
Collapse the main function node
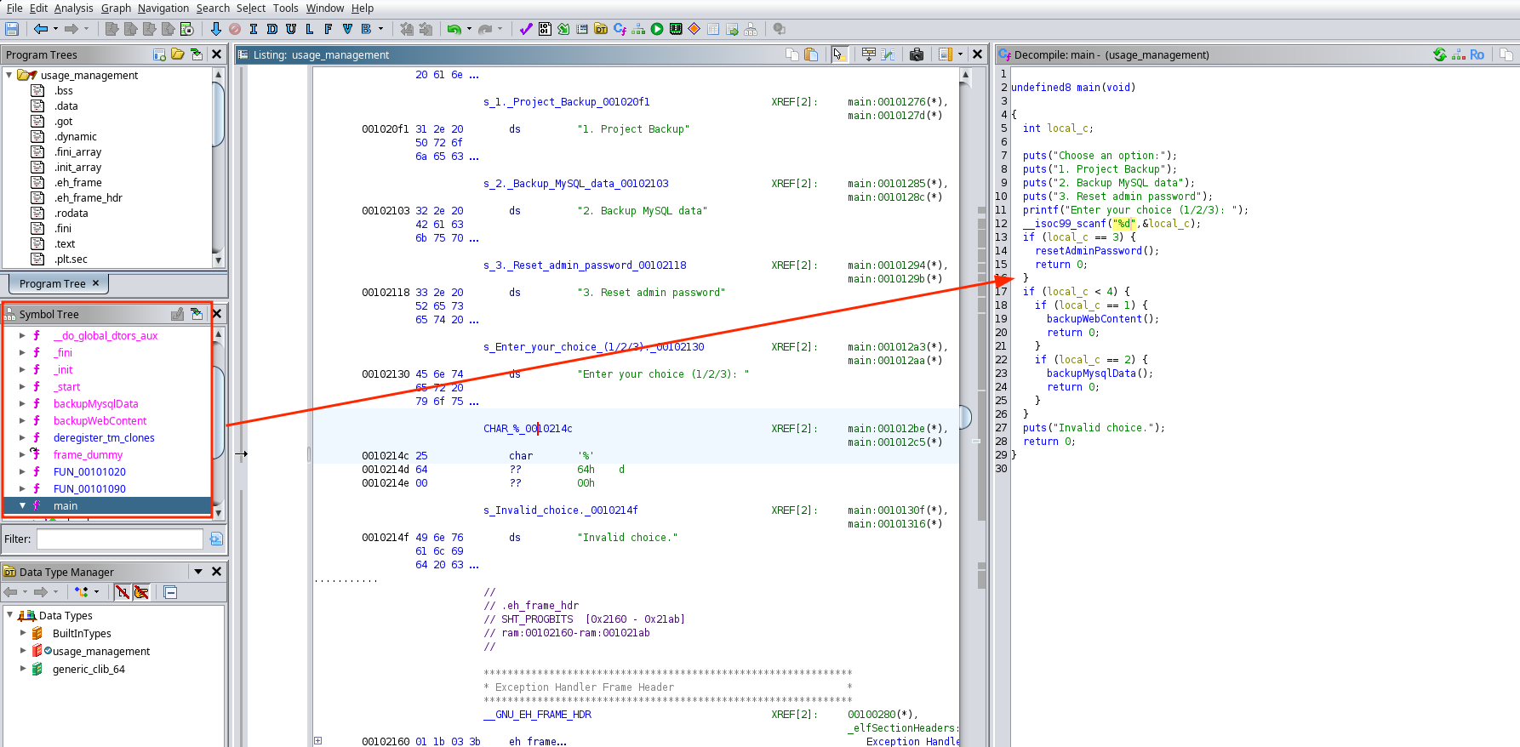click(22, 505)
